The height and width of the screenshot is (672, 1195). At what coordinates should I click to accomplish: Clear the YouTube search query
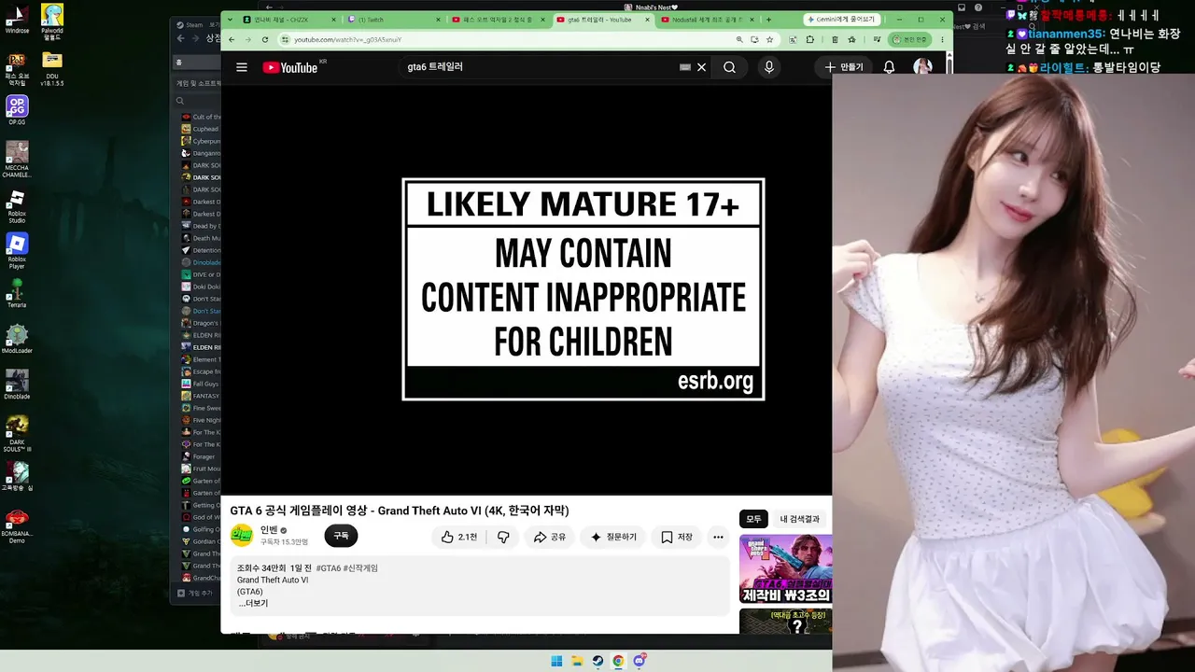coord(701,67)
